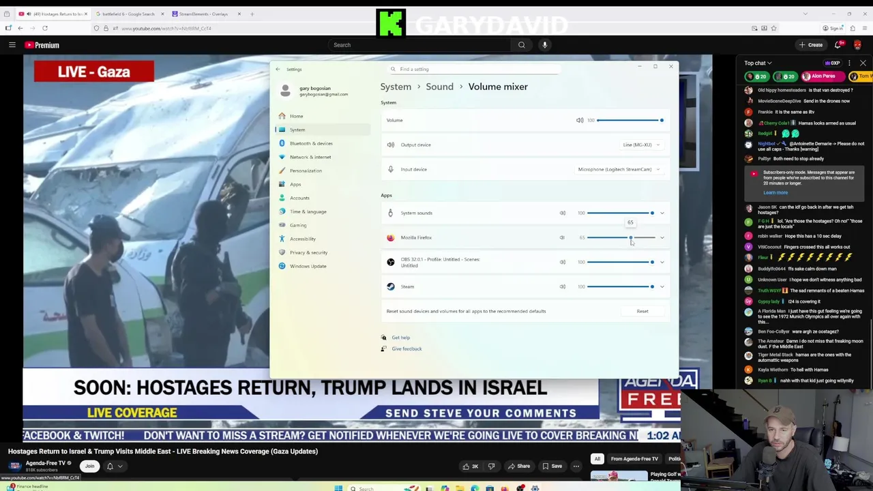Image resolution: width=873 pixels, height=491 pixels.
Task: Open YouTube notifications bell
Action: click(x=839, y=45)
